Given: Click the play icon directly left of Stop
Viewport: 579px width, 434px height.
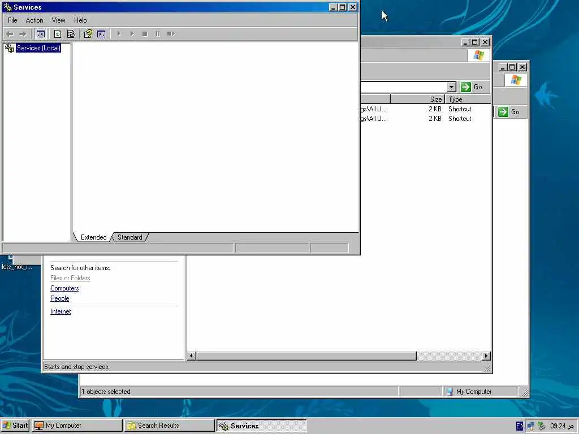Looking at the screenshot, I should point(132,34).
